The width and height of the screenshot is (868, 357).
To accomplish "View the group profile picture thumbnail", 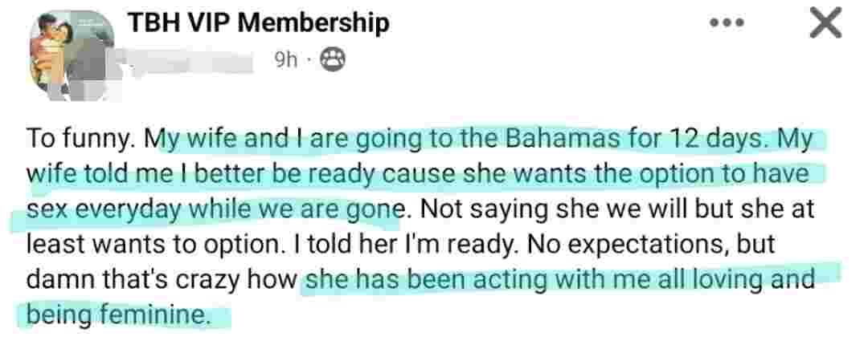I will coord(72,55).
